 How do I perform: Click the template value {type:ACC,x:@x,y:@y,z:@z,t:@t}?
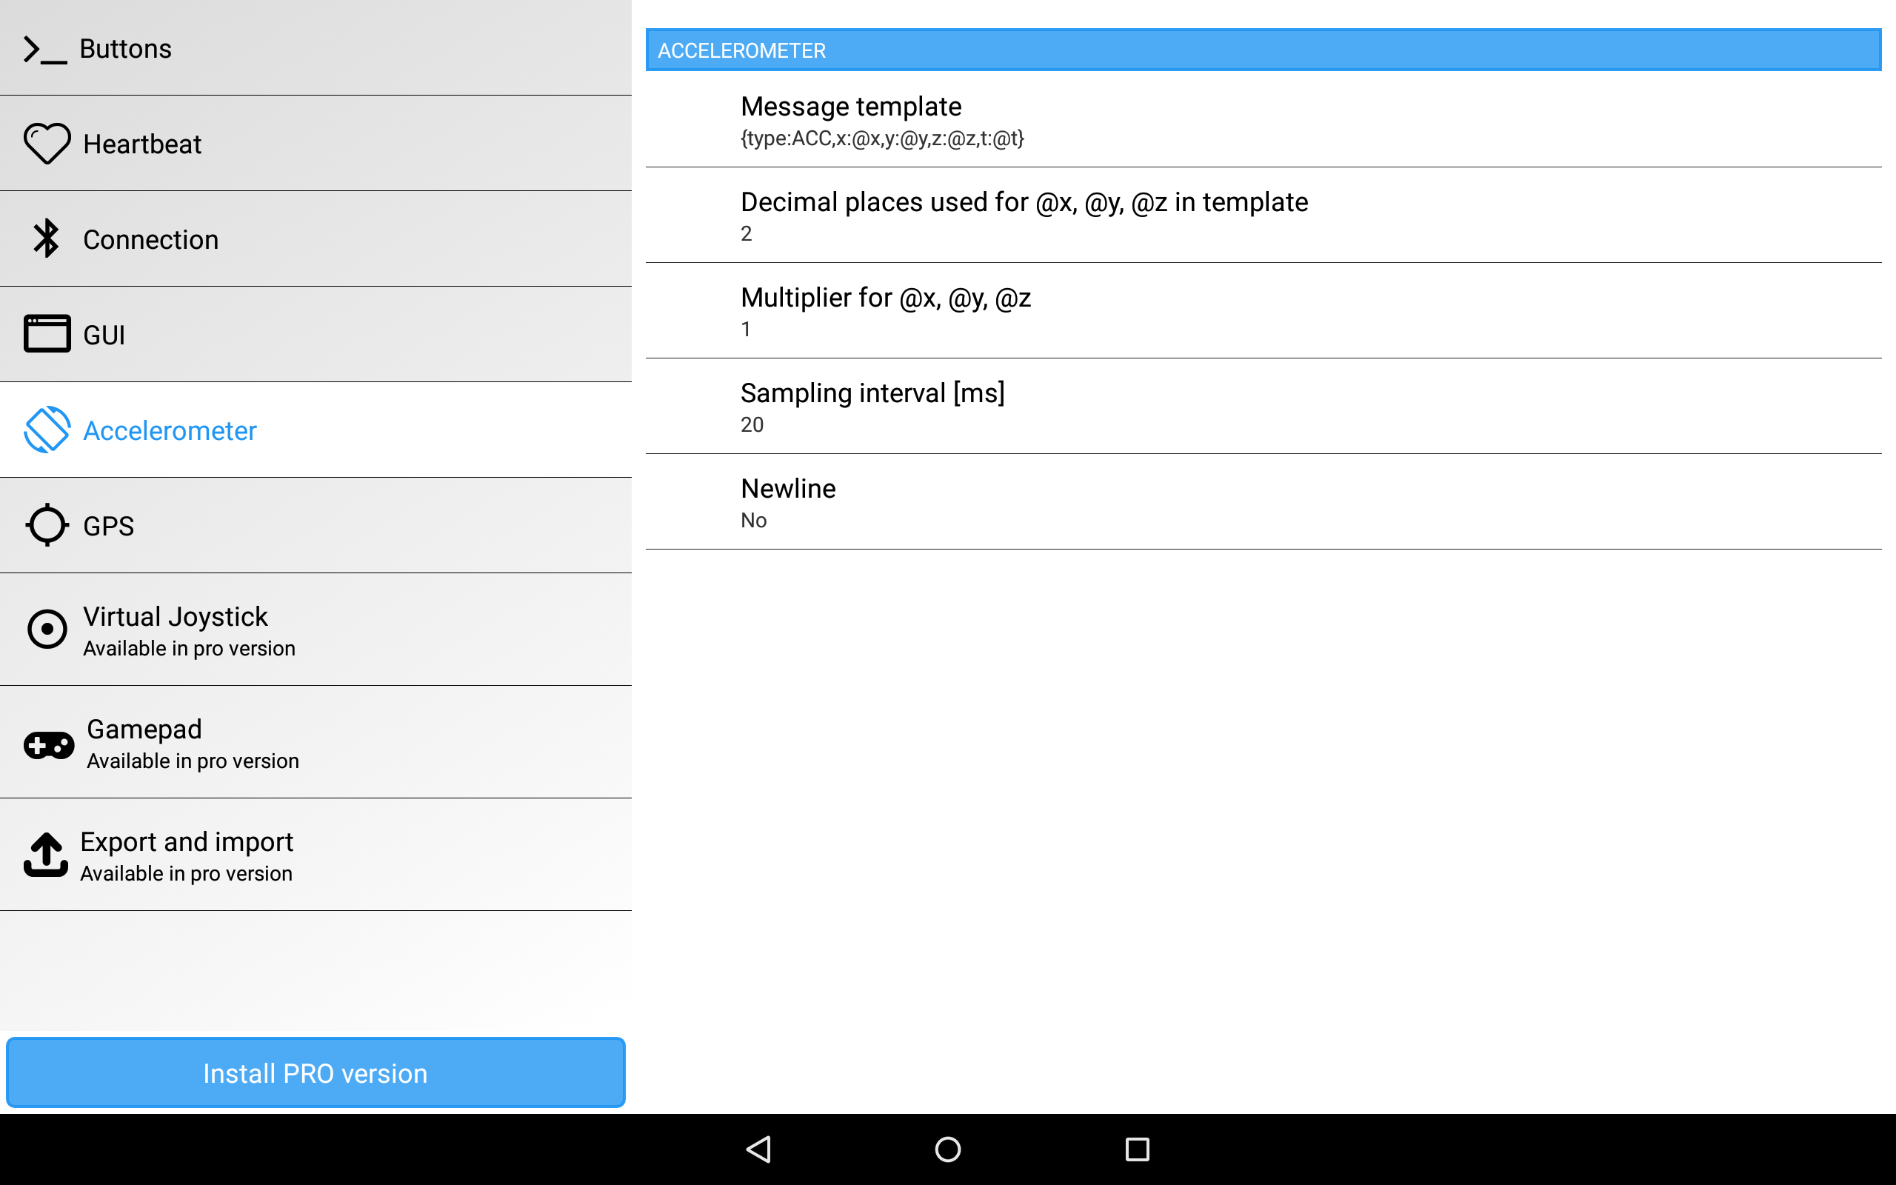882,138
